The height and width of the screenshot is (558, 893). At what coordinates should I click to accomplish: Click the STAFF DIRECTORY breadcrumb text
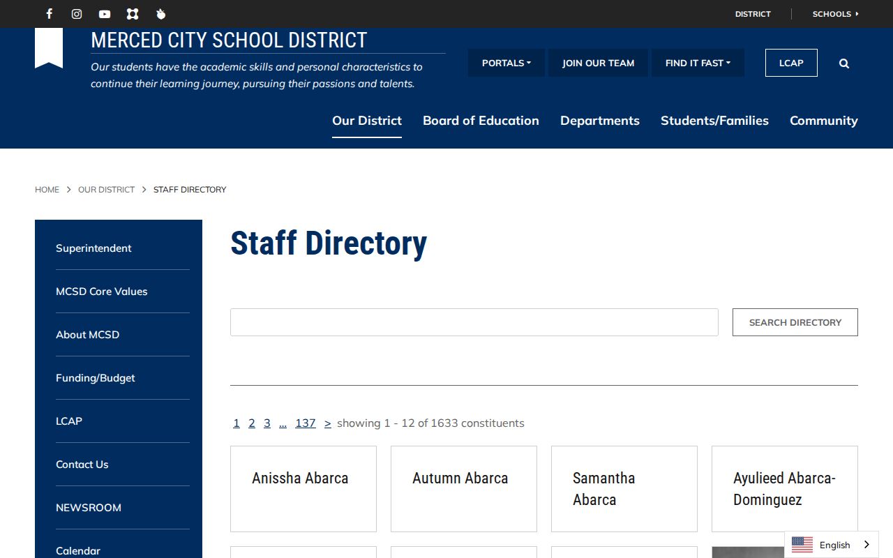(190, 190)
